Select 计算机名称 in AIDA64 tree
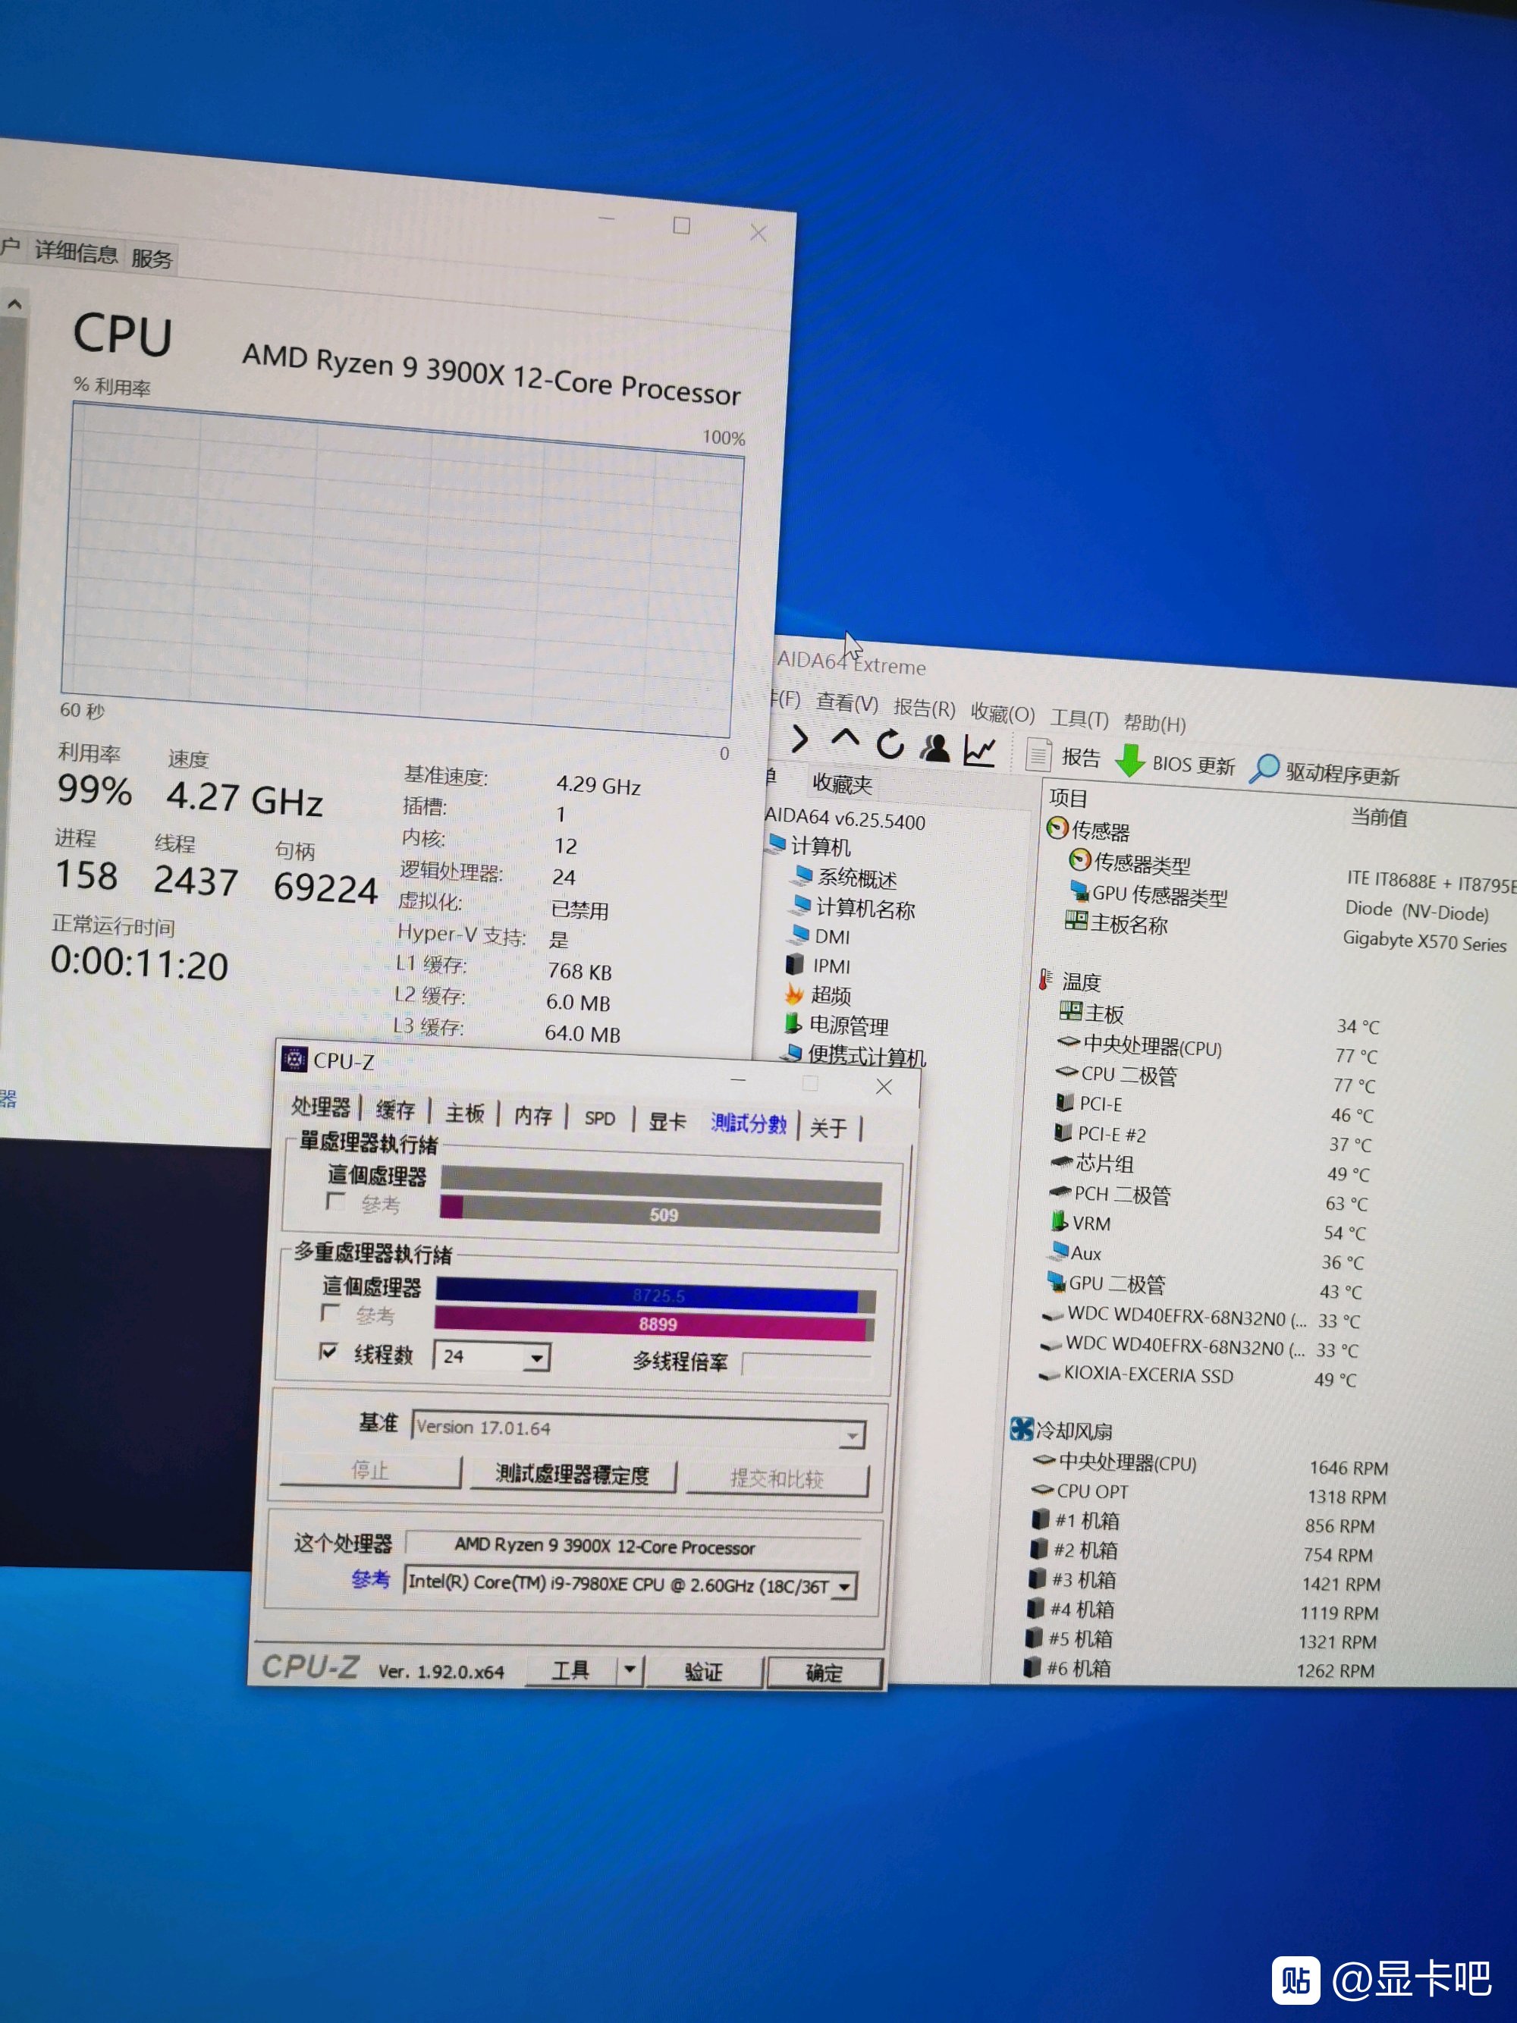This screenshot has height=2023, width=1517. [x=865, y=908]
